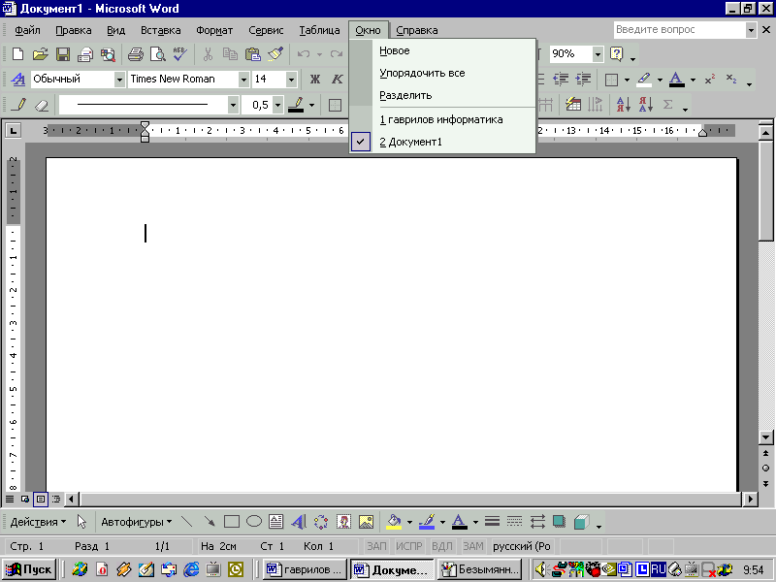
Task: Toggle italic К formatting
Action: pyautogui.click(x=338, y=80)
